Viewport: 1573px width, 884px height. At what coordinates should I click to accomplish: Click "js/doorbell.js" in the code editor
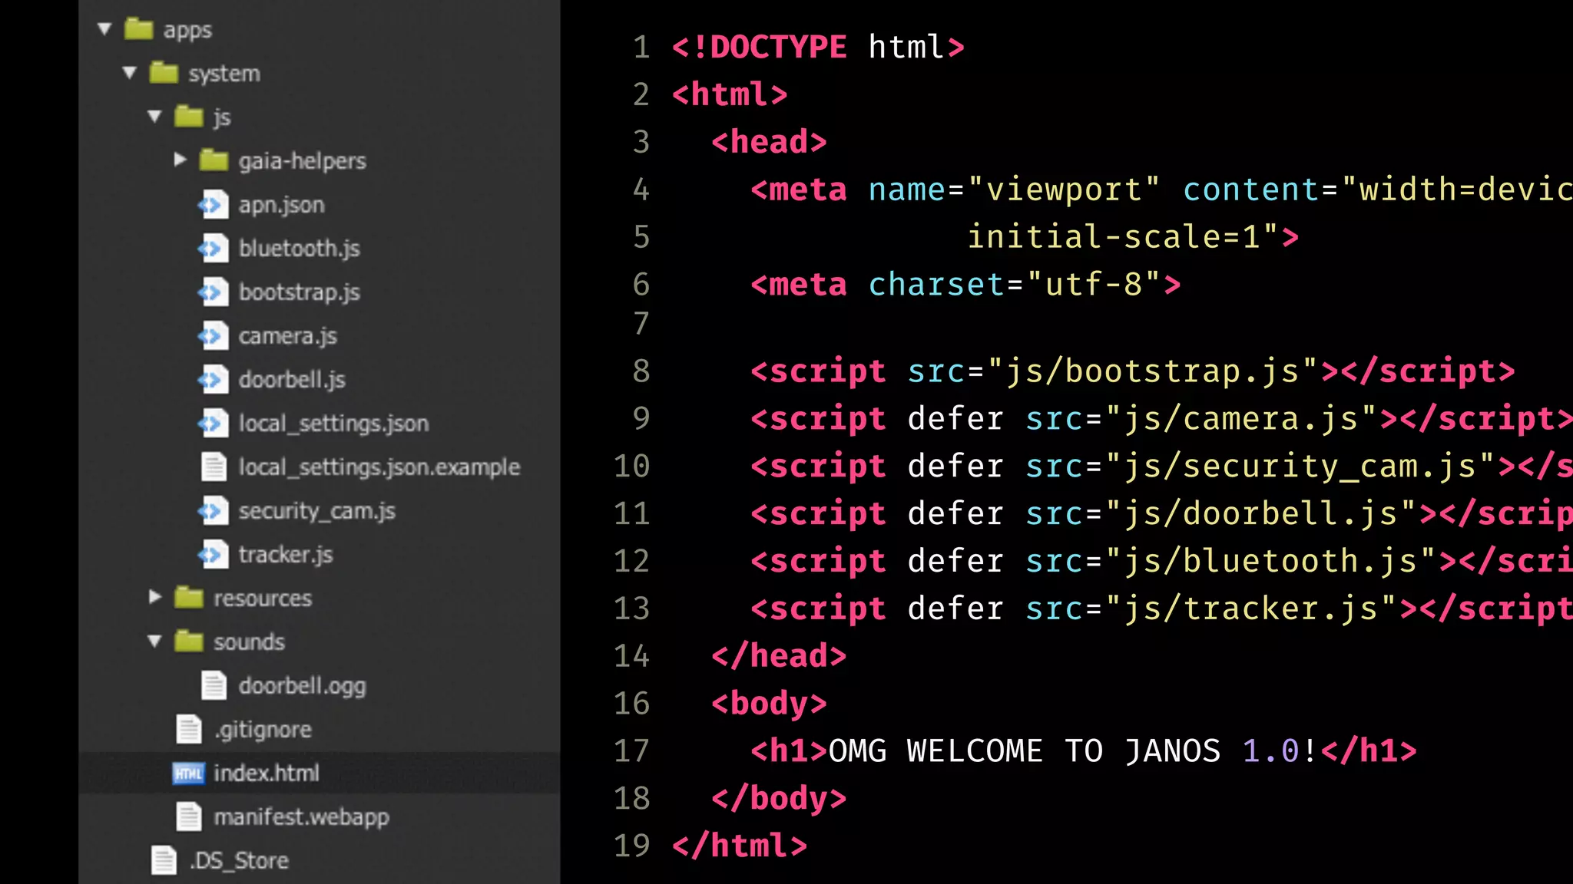click(1260, 514)
